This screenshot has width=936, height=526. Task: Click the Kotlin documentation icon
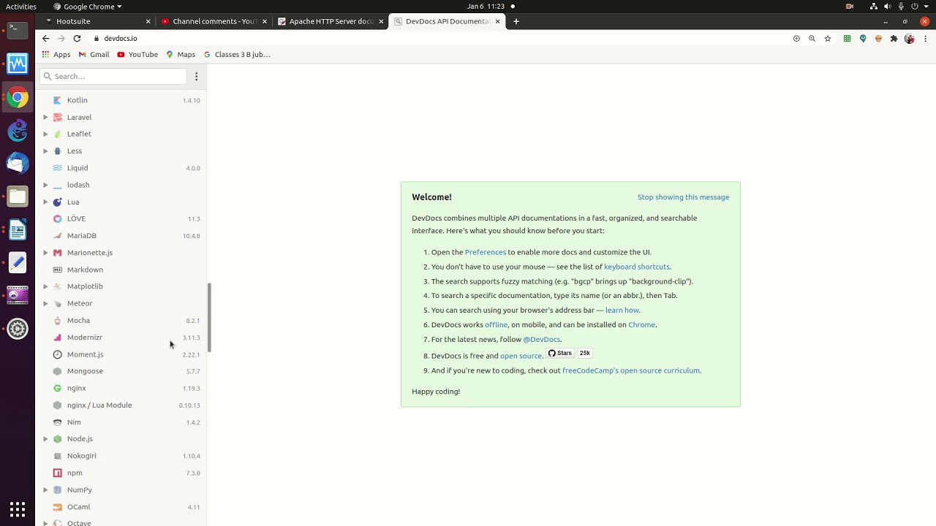point(58,100)
